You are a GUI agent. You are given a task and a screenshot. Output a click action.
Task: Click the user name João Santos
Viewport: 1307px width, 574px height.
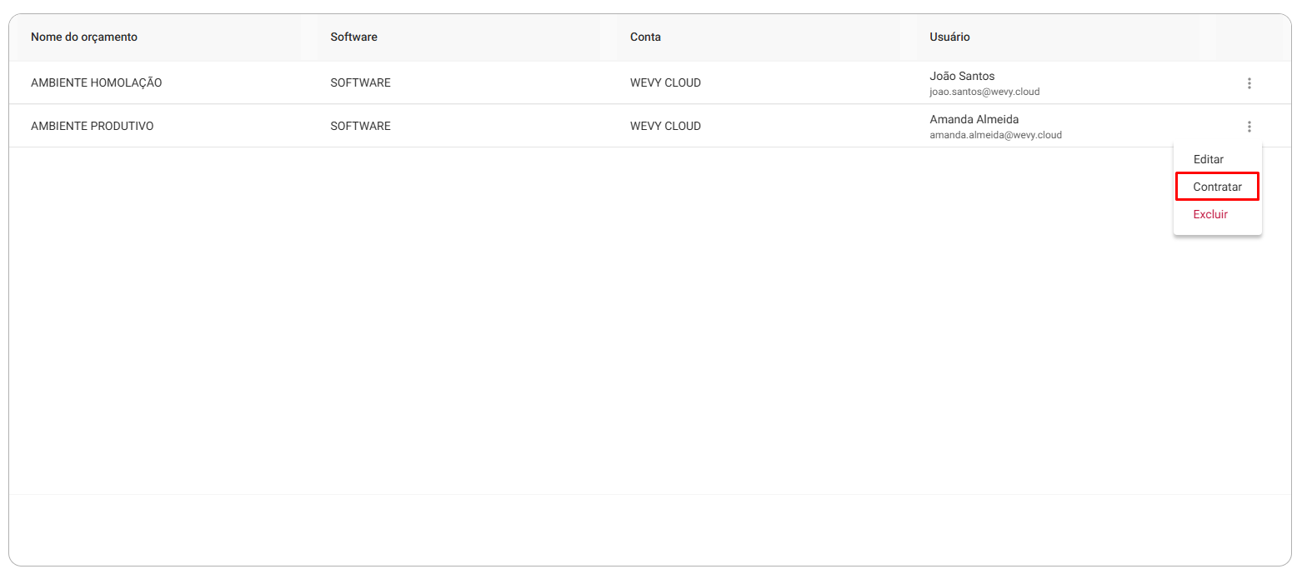(962, 76)
